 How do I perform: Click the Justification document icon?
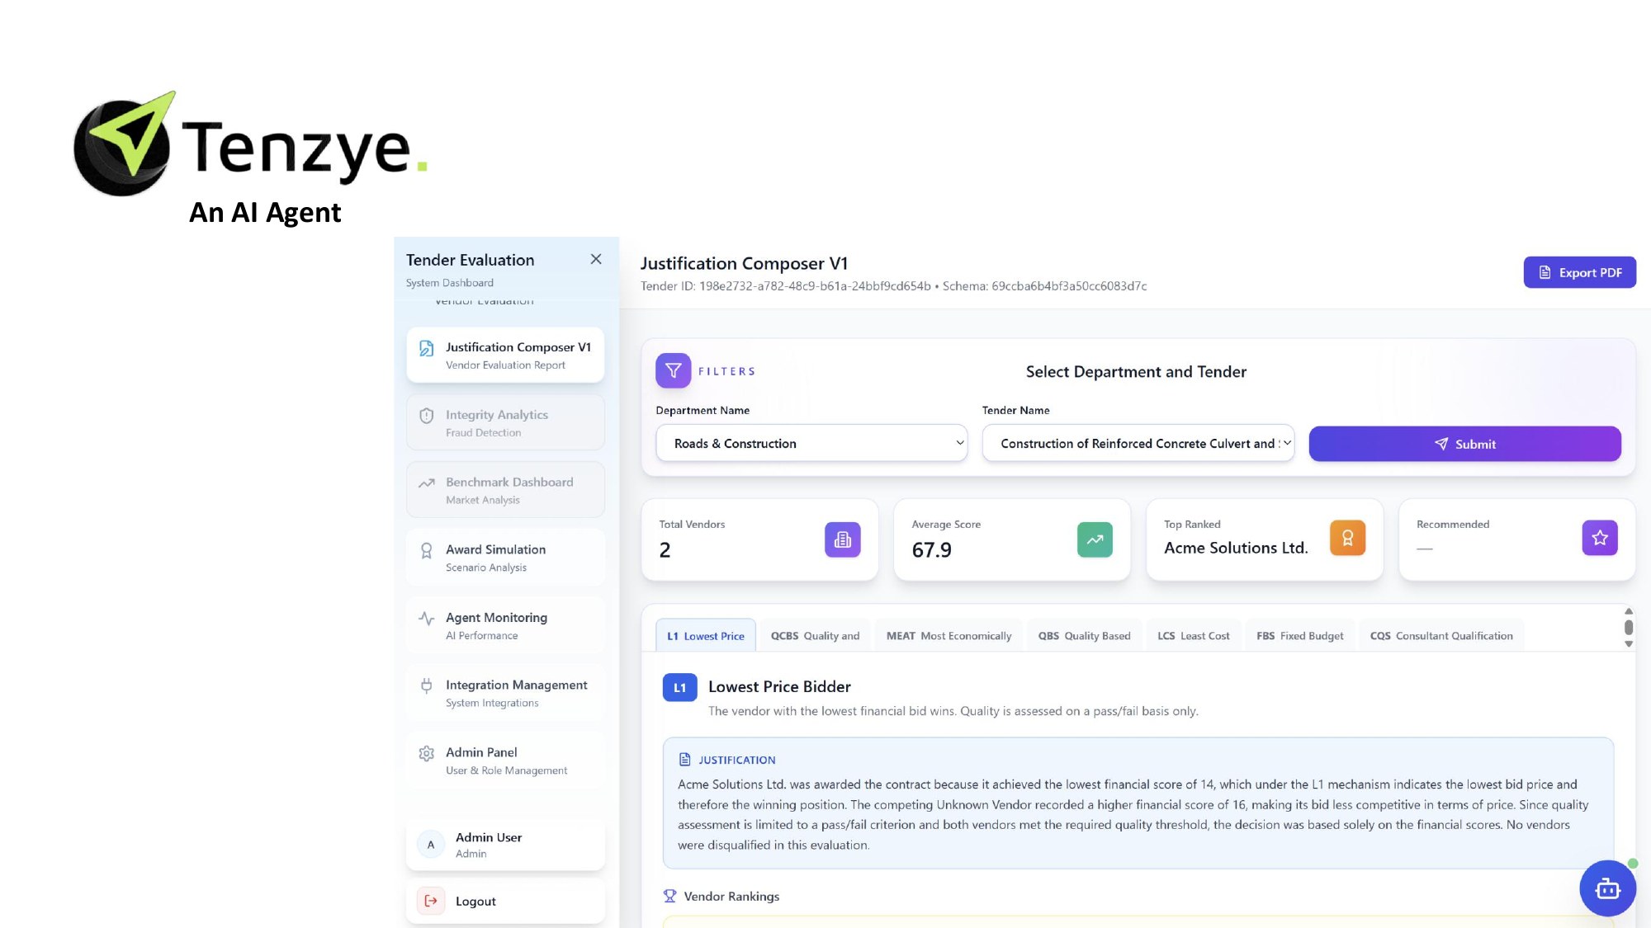click(684, 760)
